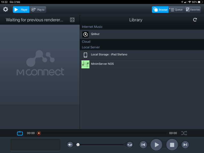This screenshot has width=204, height=153.
Task: Open the settings gear icon
Action: pos(6,9)
